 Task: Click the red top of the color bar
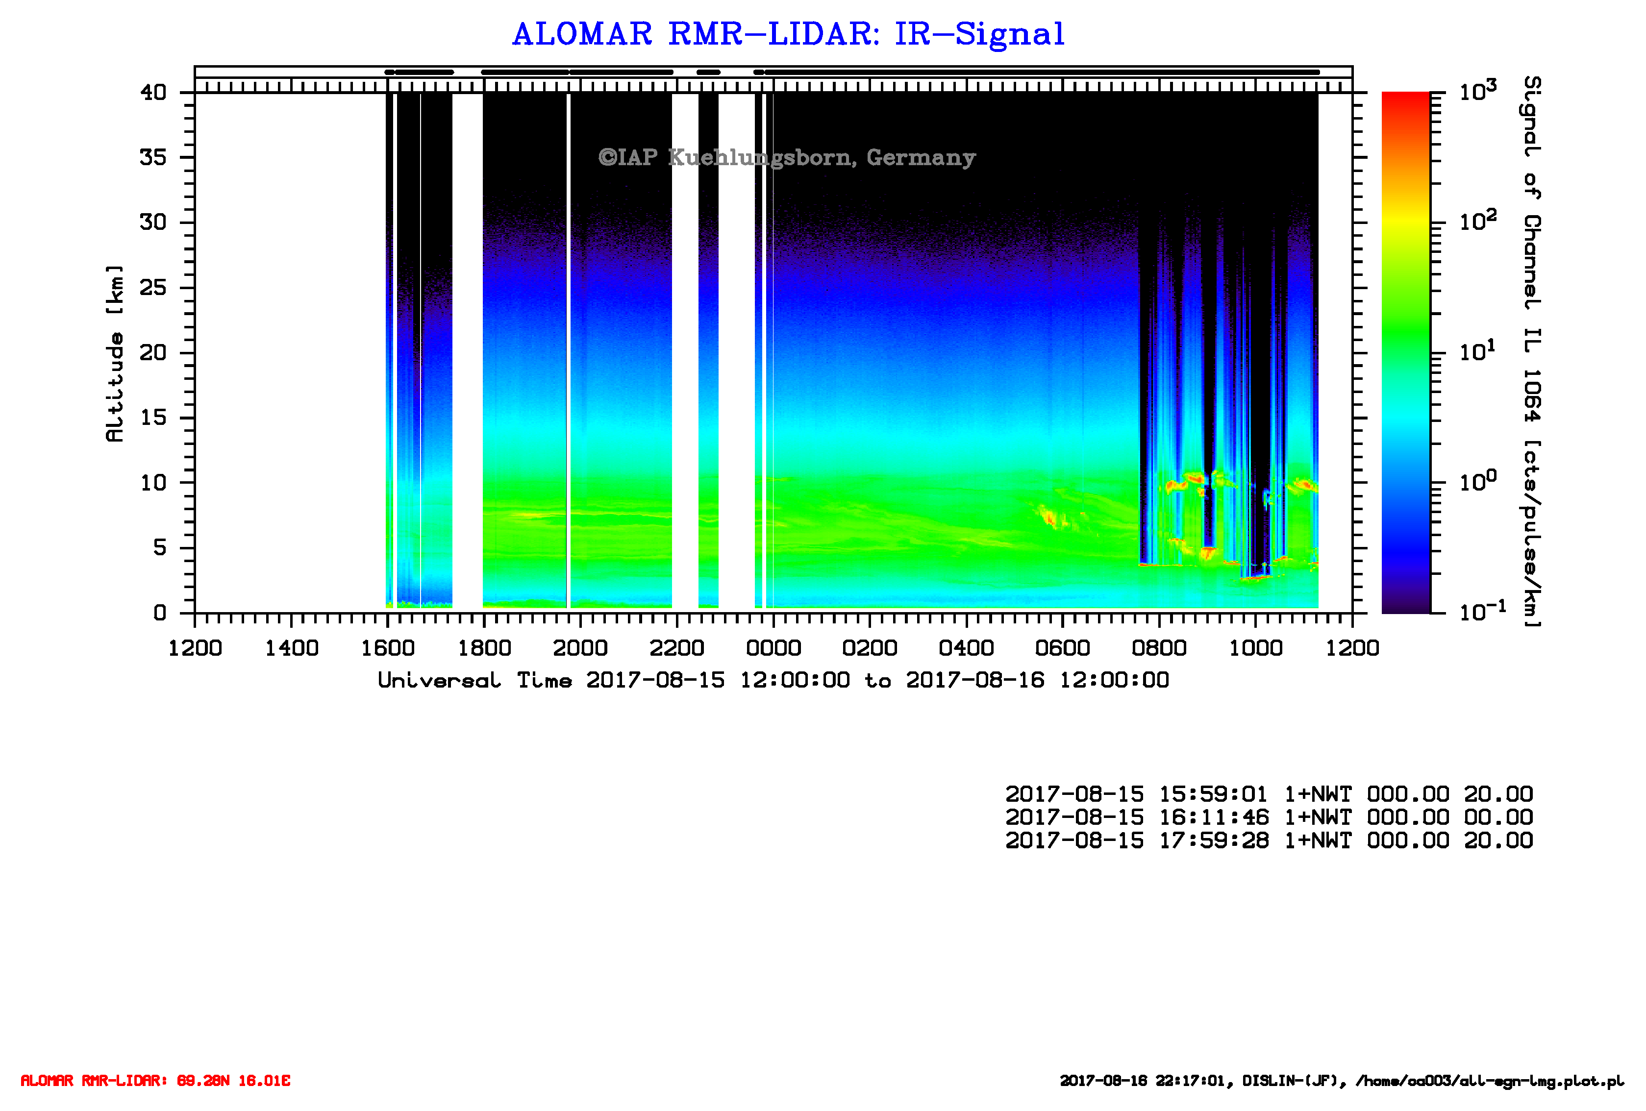1405,101
